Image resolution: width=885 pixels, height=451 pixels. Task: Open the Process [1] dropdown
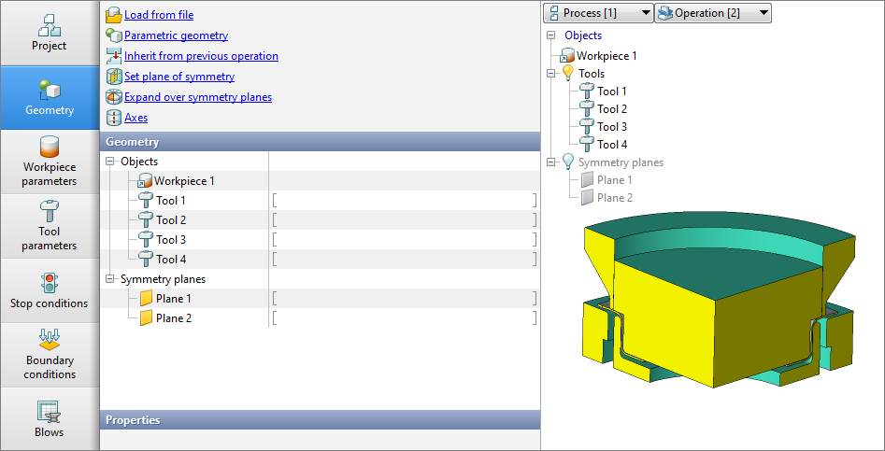(598, 13)
